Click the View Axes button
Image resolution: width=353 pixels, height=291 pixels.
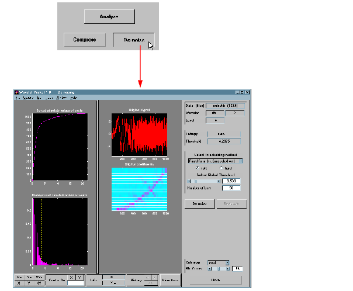pos(169,280)
